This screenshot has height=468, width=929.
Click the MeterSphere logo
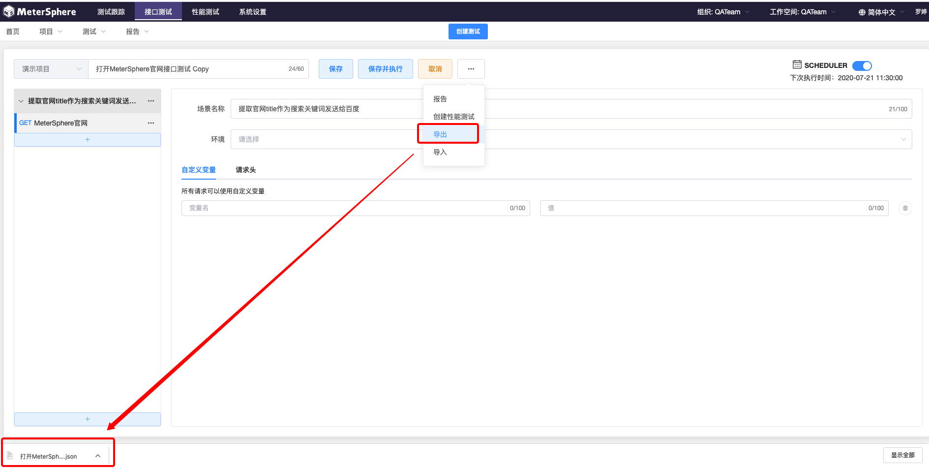tap(40, 12)
